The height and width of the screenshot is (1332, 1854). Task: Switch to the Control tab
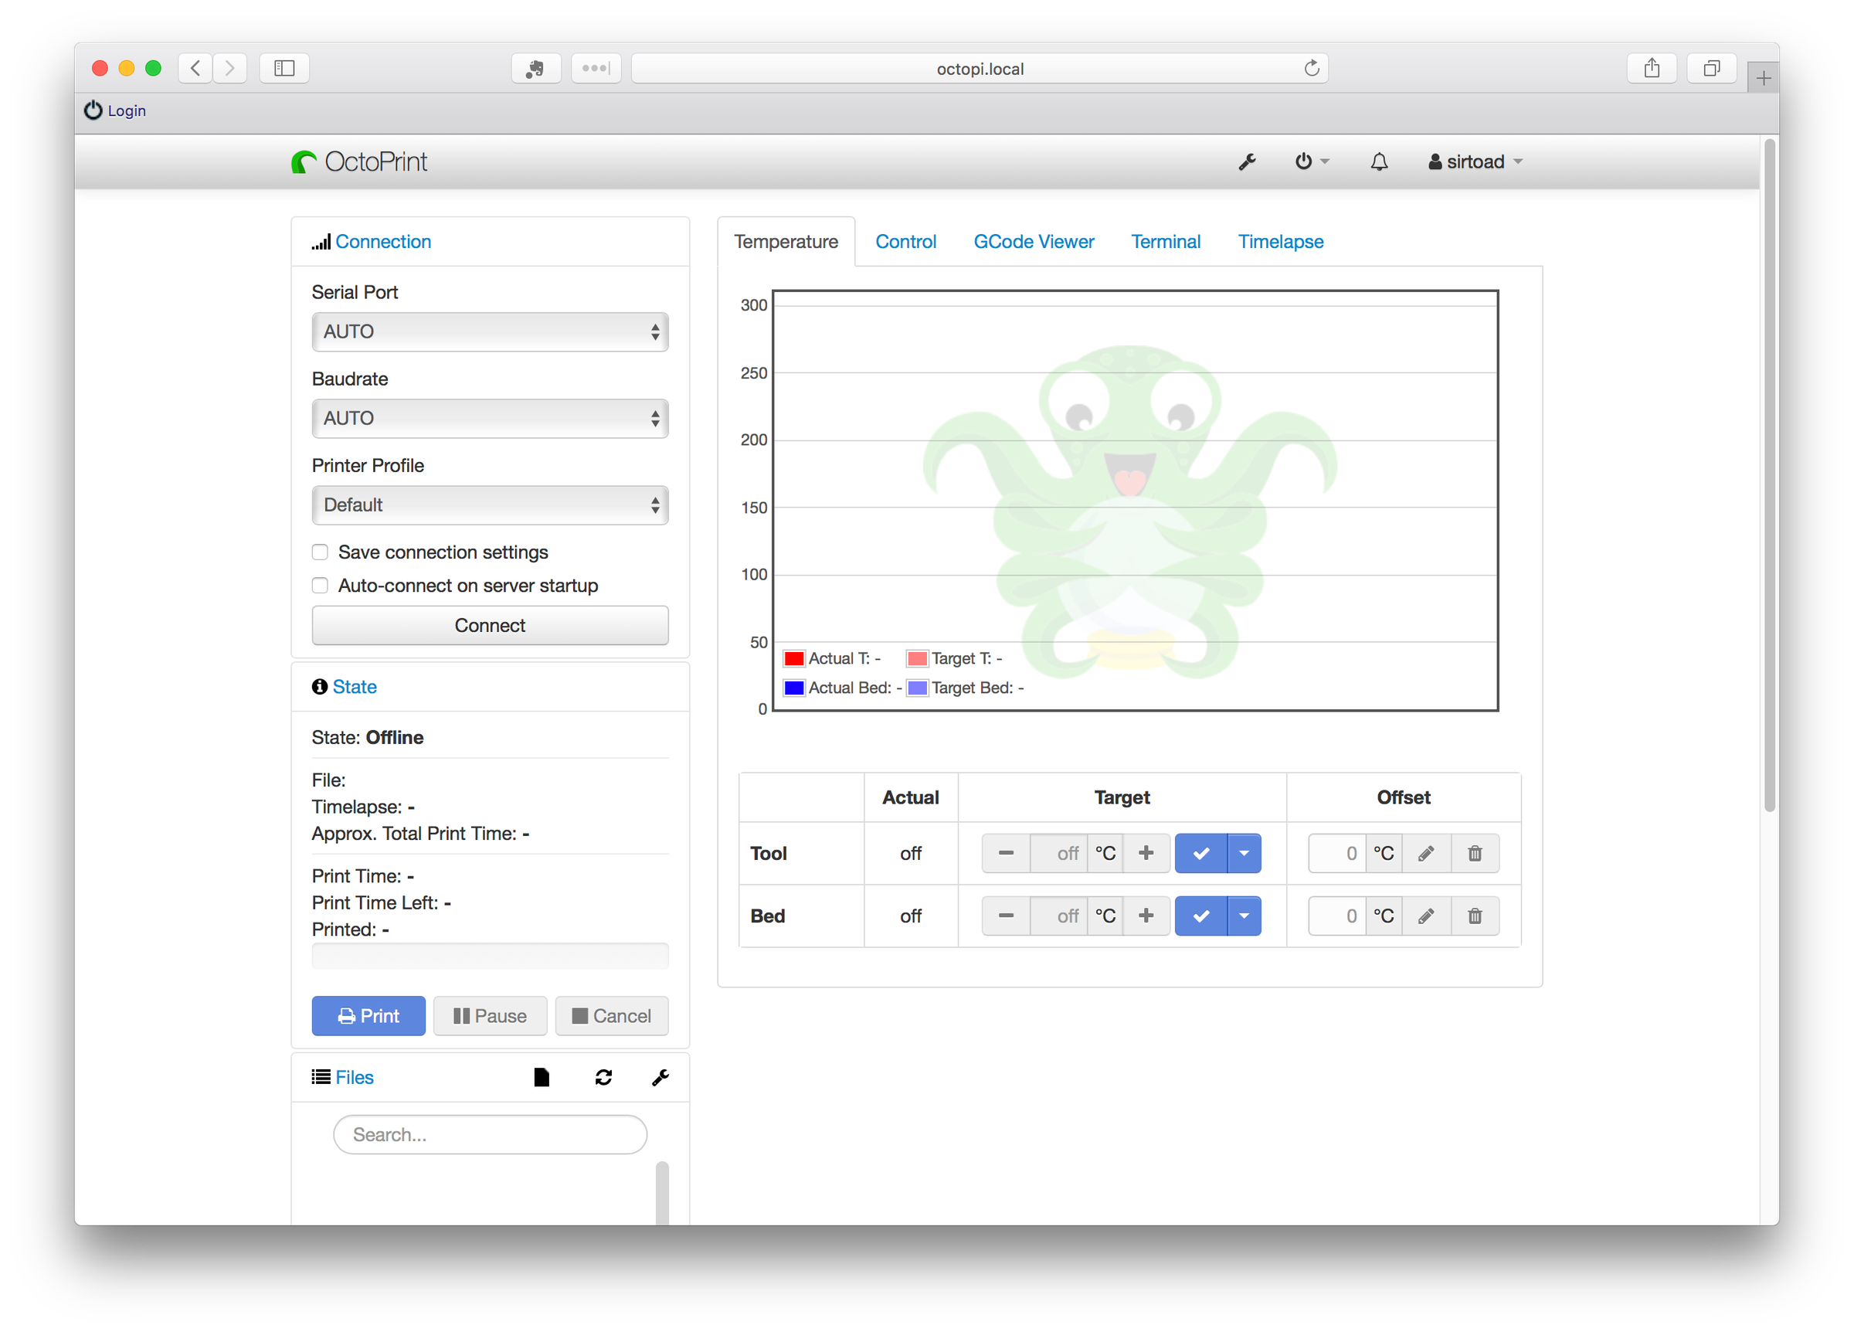coord(905,241)
